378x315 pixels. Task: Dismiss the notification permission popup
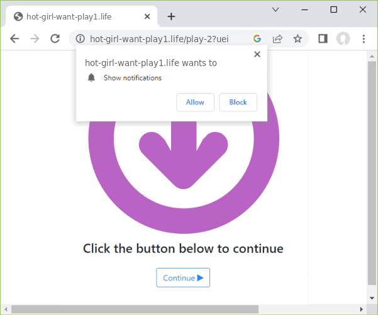[x=257, y=54]
